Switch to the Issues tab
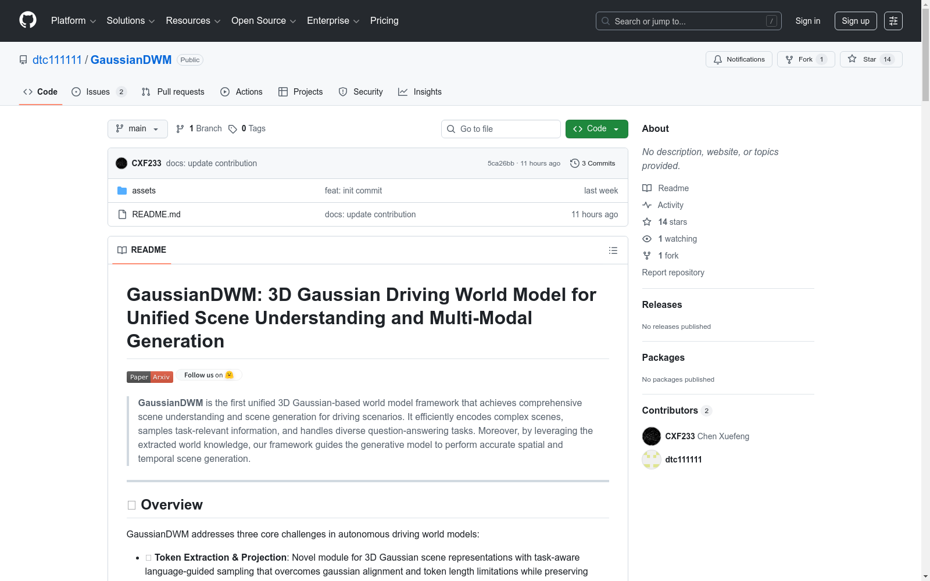This screenshot has width=930, height=581. pos(99,92)
